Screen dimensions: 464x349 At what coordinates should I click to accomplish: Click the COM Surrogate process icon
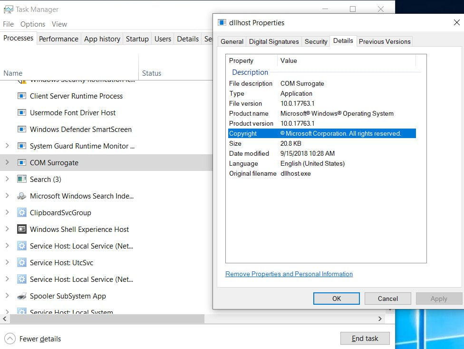point(21,162)
